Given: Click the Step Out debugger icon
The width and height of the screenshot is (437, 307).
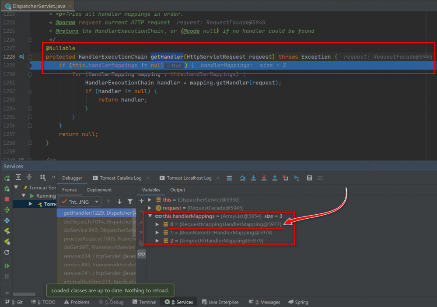Looking at the screenshot, I should tap(275, 178).
